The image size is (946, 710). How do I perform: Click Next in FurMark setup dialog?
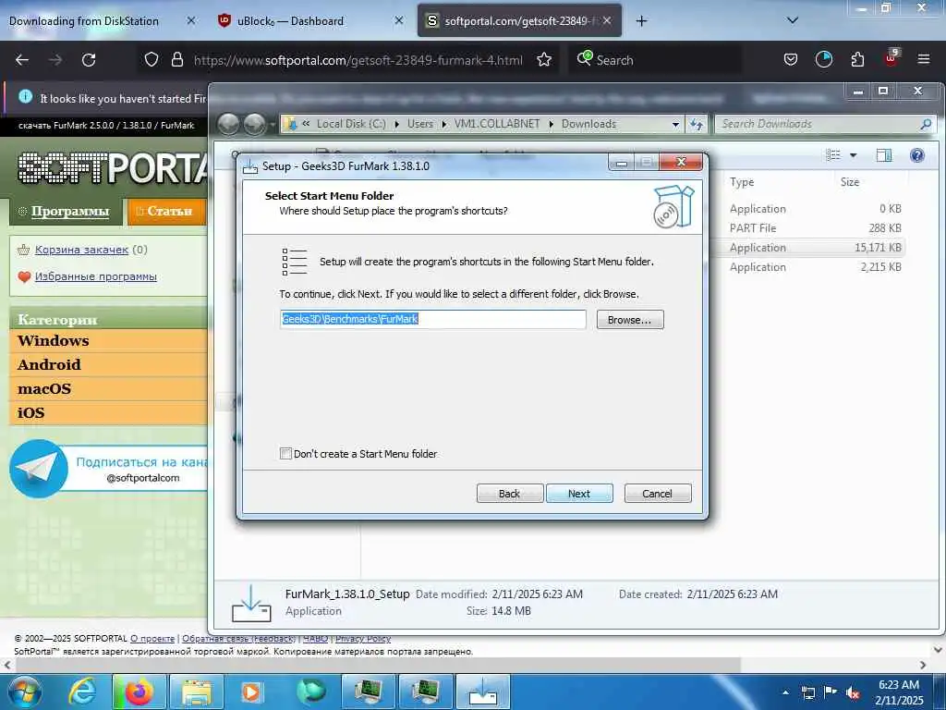[579, 494]
